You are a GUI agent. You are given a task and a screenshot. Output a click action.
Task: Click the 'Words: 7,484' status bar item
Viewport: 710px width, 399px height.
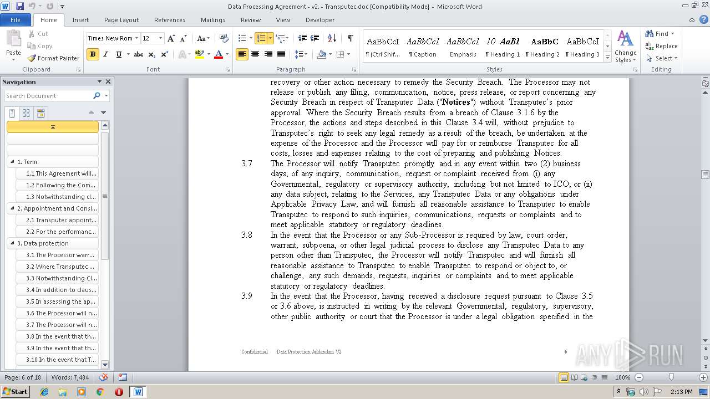(70, 377)
